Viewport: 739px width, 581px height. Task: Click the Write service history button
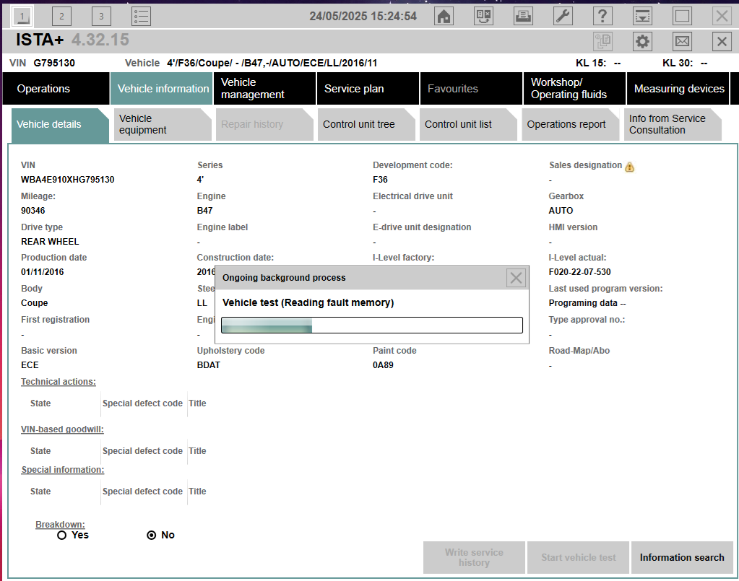click(474, 557)
